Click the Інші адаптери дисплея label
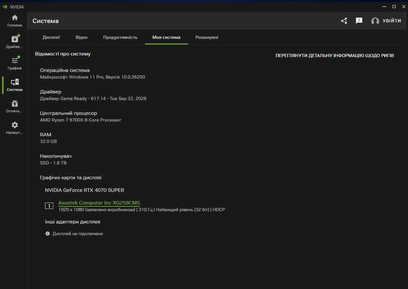Image resolution: width=408 pixels, height=289 pixels. 73,222
